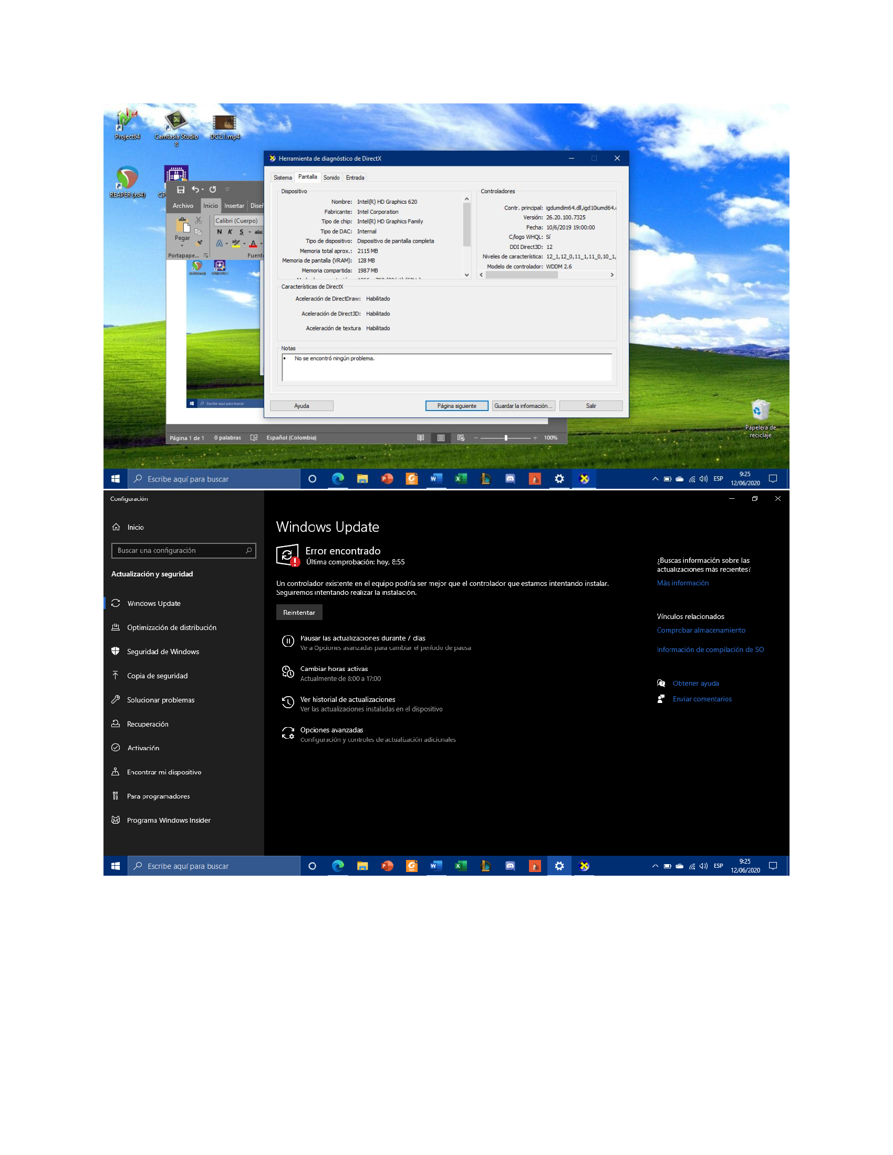
Task: Open the Undo history dropdown arrow in Word
Action: tap(203, 190)
